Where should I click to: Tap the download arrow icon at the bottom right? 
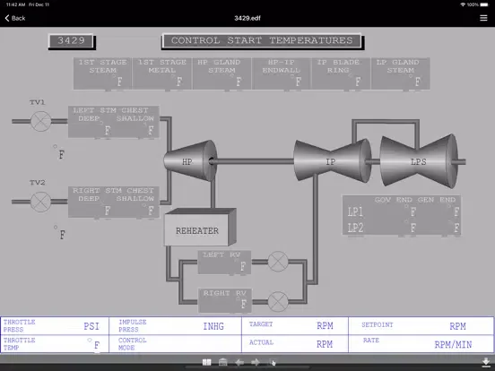(x=486, y=362)
